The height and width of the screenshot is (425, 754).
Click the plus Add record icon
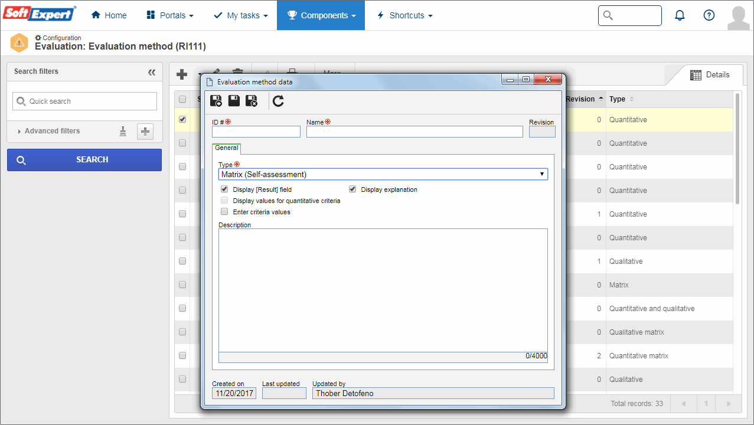pyautogui.click(x=182, y=74)
